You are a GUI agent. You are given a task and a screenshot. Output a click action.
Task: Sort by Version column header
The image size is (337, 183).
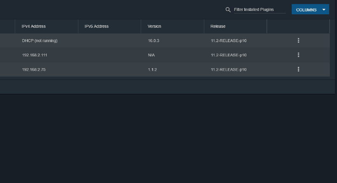click(154, 26)
